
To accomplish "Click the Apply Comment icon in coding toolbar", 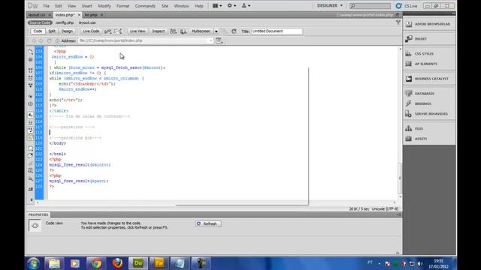I will (30, 148).
